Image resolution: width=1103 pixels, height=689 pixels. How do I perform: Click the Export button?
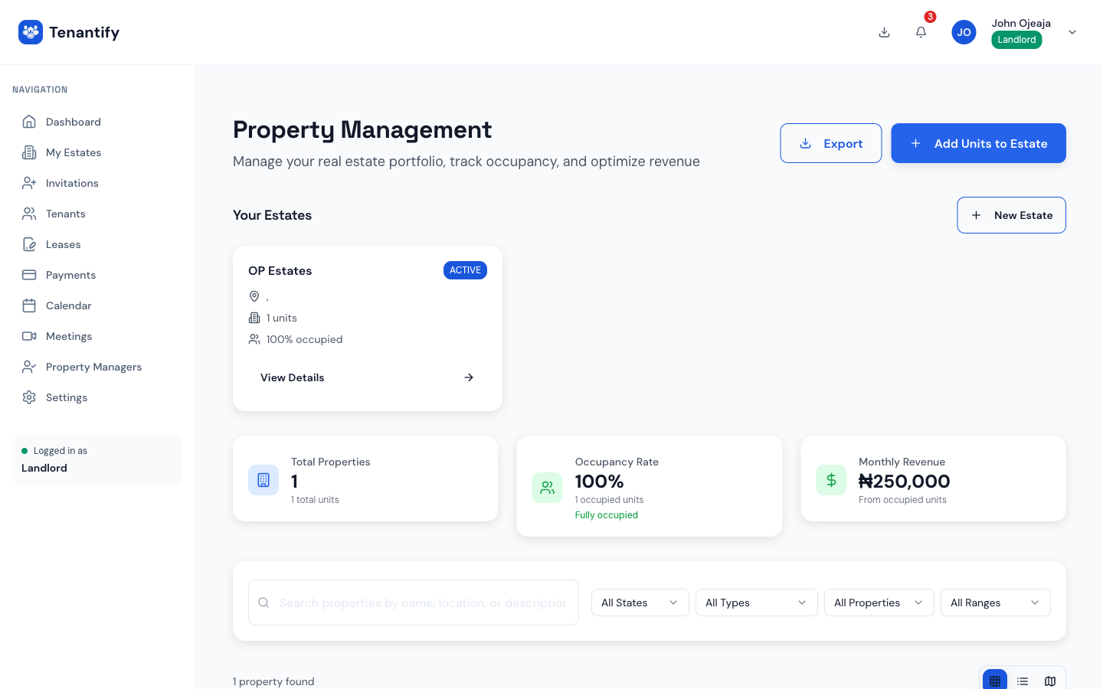[x=831, y=143]
